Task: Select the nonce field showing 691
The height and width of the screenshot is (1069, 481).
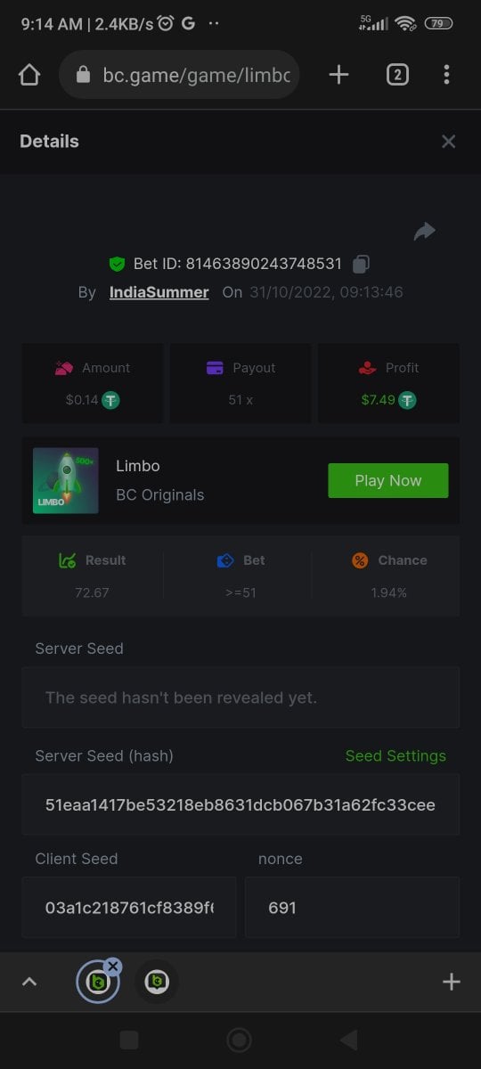Action: [352, 908]
